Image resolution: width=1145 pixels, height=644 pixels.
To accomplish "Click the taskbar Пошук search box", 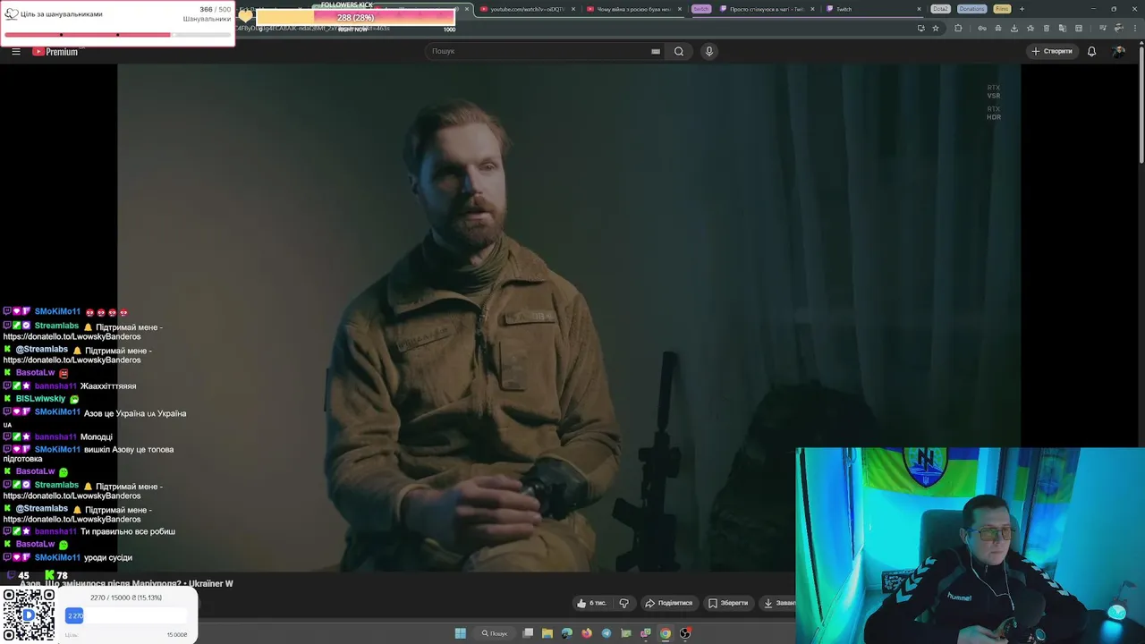I will coord(495,633).
